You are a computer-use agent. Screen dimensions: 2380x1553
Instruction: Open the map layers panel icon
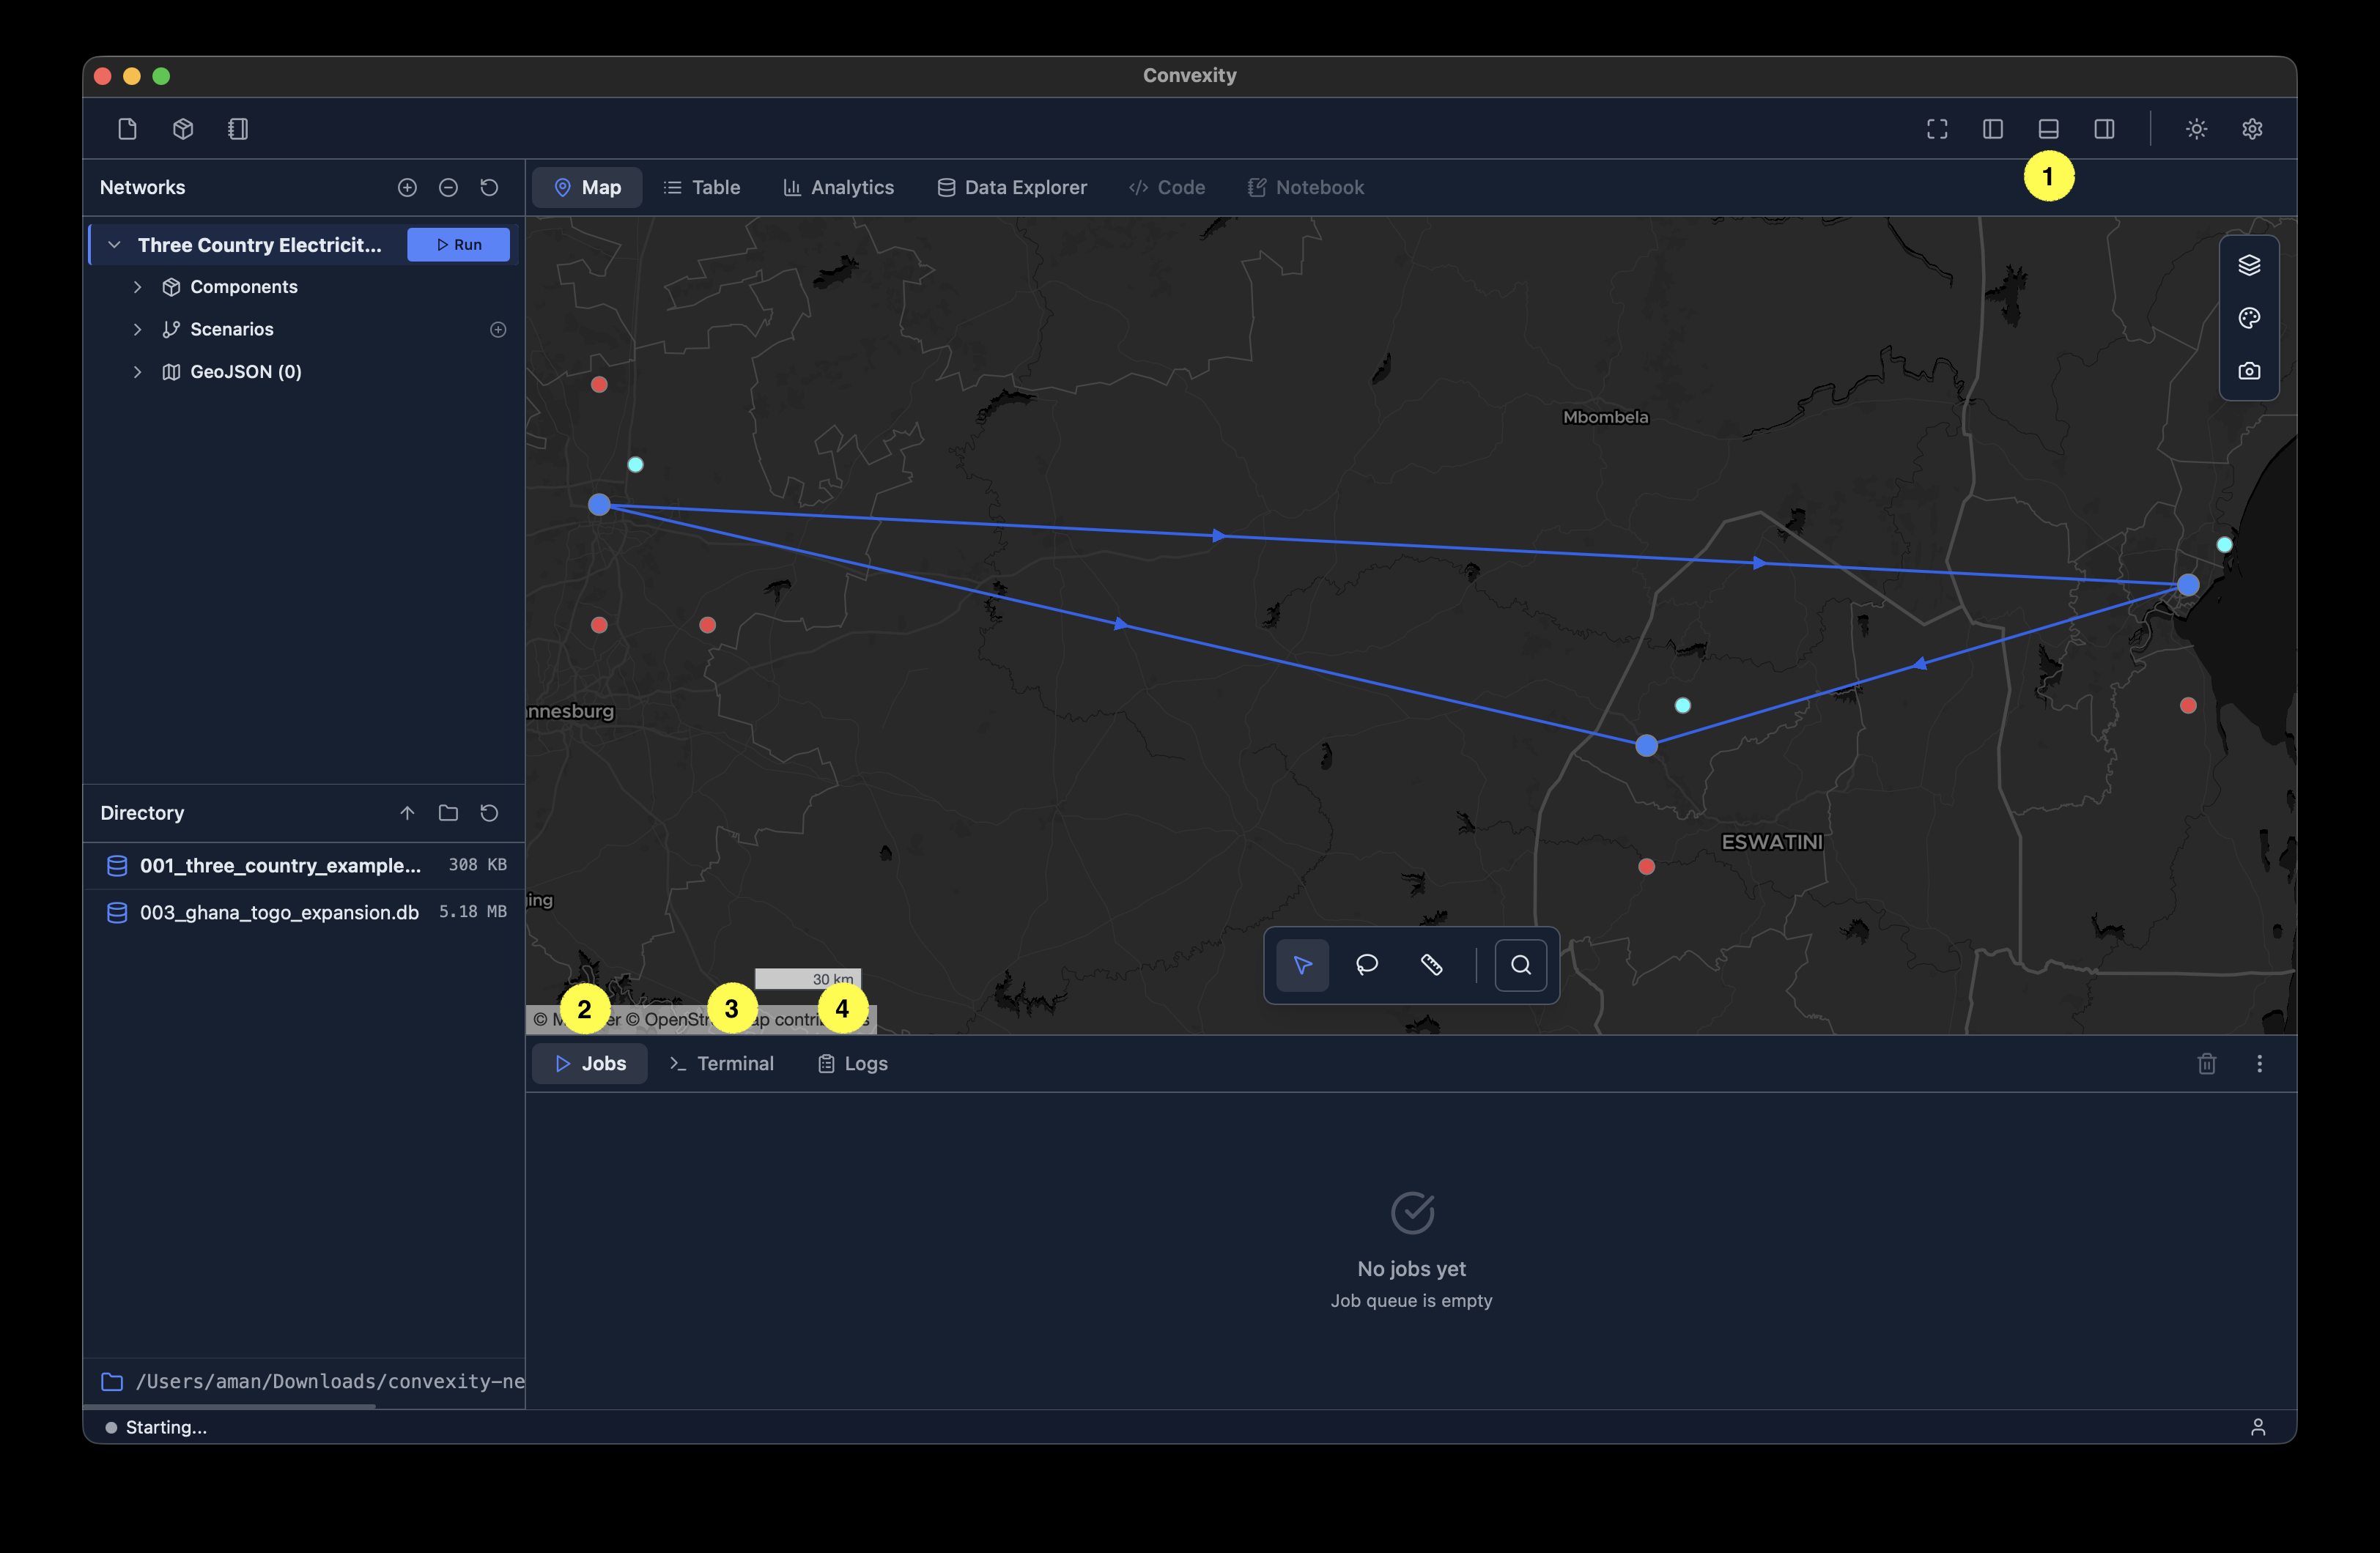(x=2249, y=265)
